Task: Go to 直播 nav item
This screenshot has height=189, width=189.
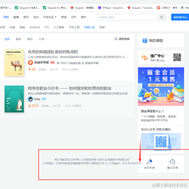Action: [x=16, y=17]
